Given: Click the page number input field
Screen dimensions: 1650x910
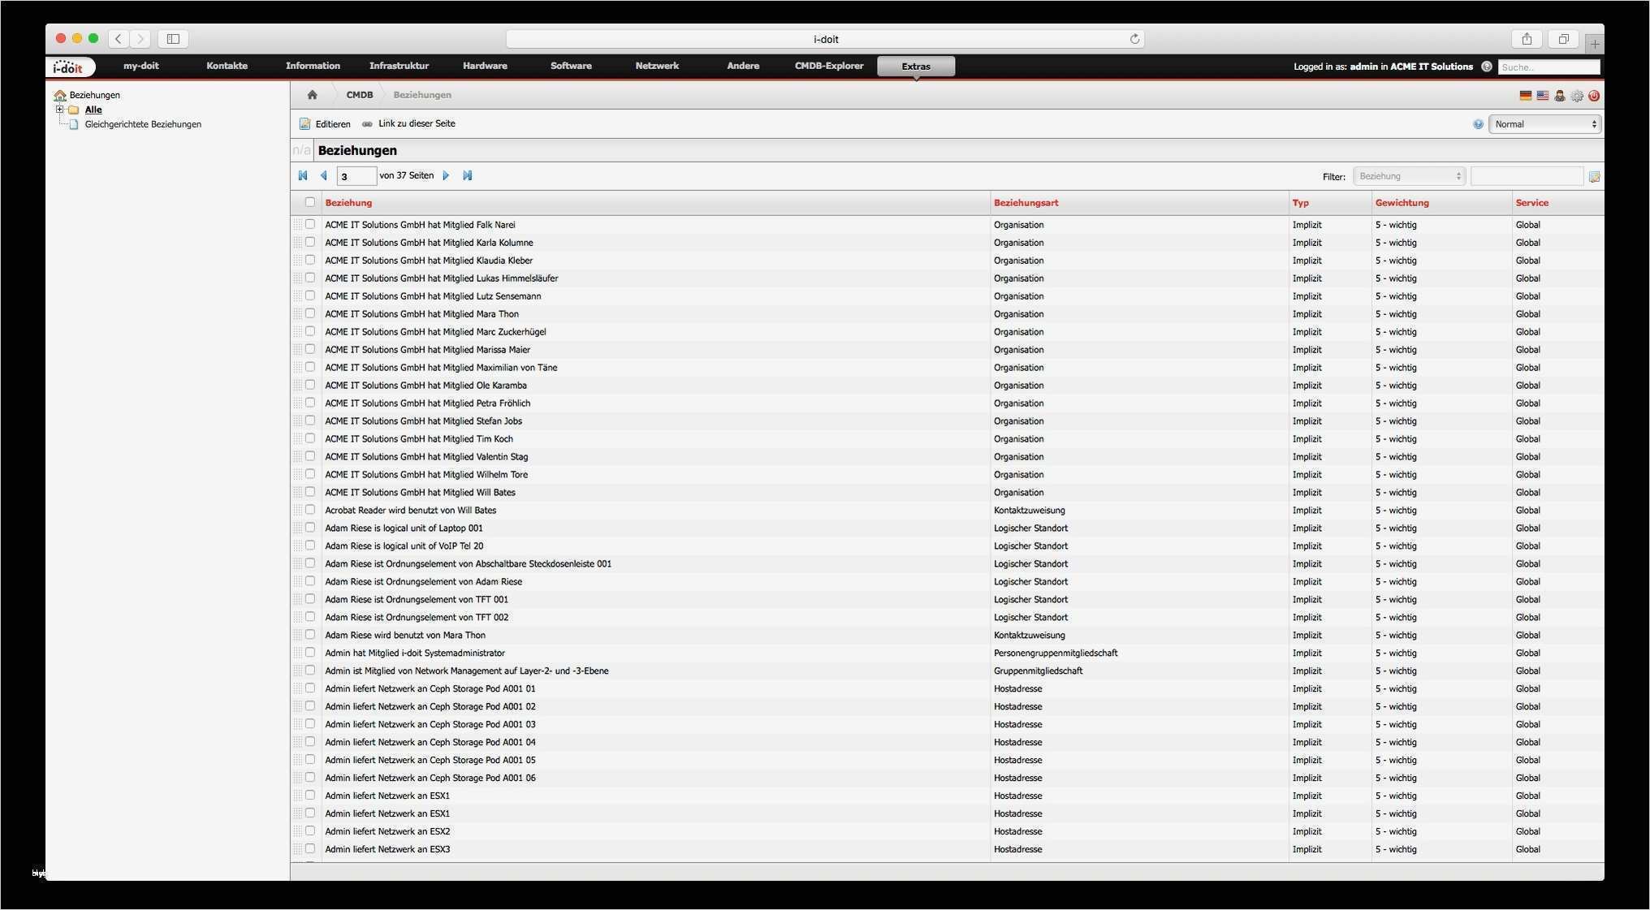Looking at the screenshot, I should tap(356, 176).
